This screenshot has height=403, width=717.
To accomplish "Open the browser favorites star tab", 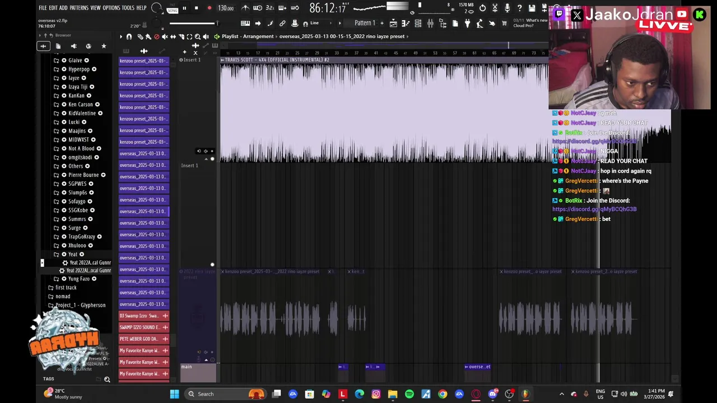I will coord(104,46).
